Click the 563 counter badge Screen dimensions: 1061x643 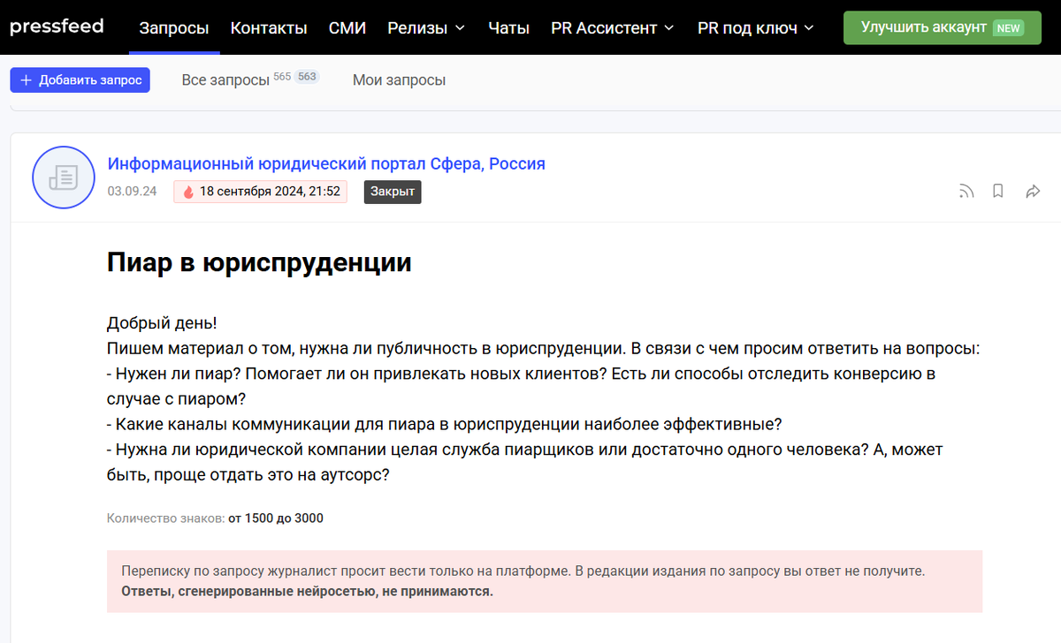click(307, 76)
